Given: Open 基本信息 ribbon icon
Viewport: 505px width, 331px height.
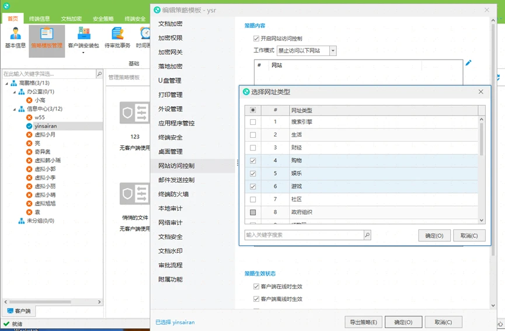Looking at the screenshot, I should pyautogui.click(x=15, y=38).
